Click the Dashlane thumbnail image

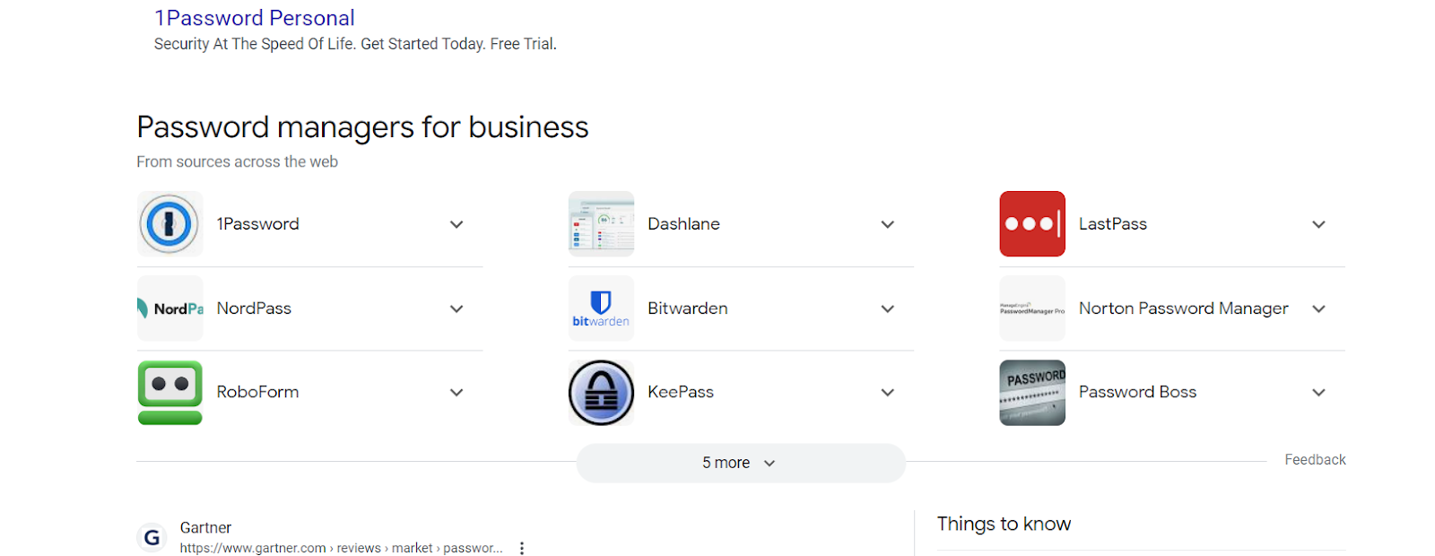[601, 224]
